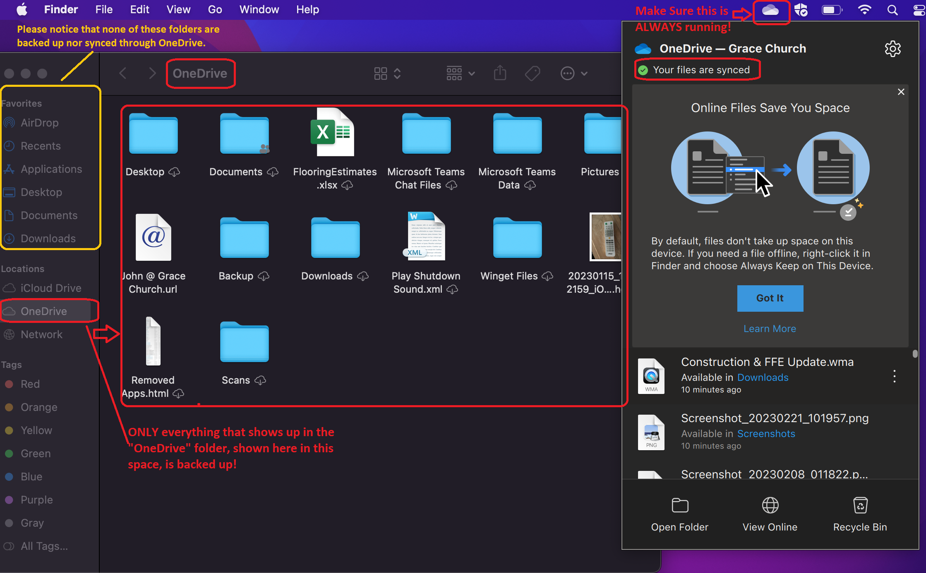Screen dimensions: 926x573
Task: Open the Learn More link
Action: 770,329
